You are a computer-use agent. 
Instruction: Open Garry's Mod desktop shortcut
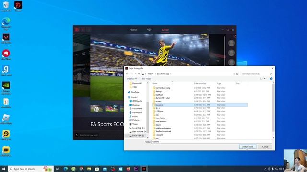pos(6,71)
